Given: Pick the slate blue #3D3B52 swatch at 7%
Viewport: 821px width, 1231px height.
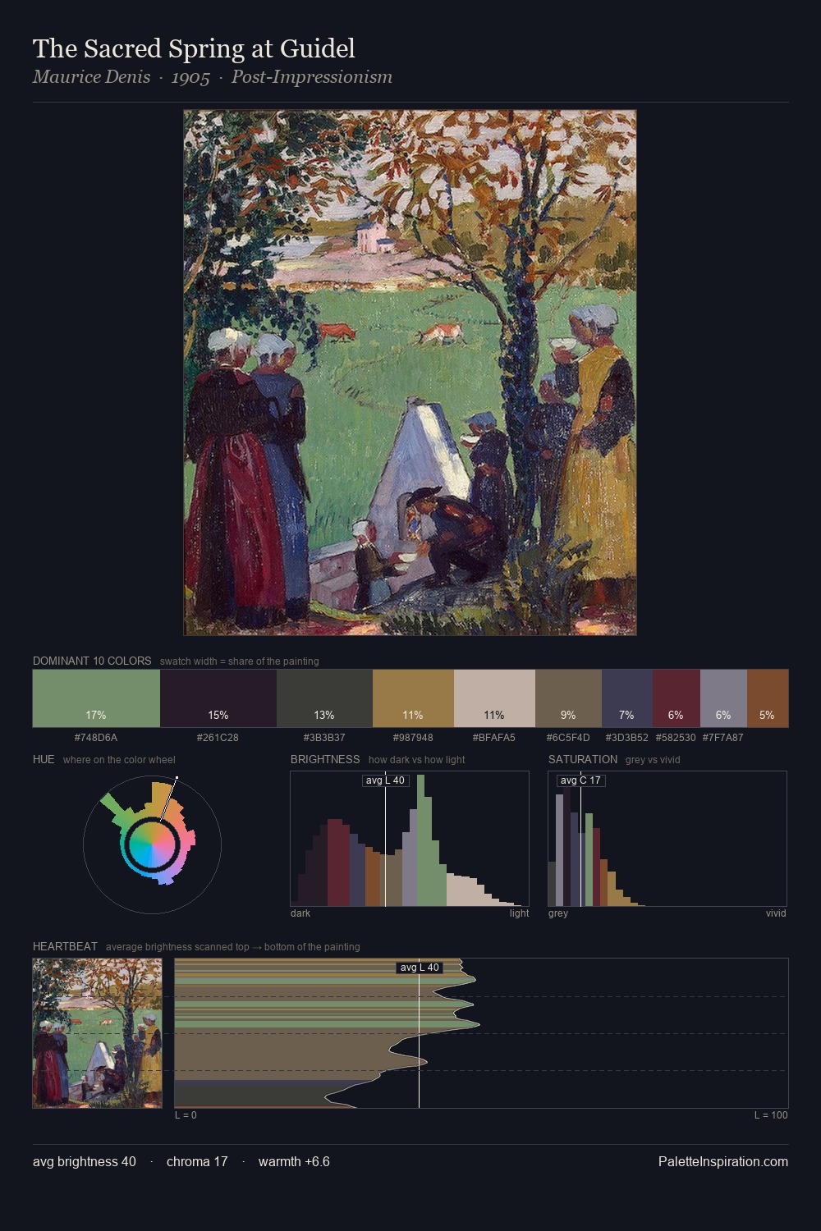Looking at the screenshot, I should [x=627, y=698].
